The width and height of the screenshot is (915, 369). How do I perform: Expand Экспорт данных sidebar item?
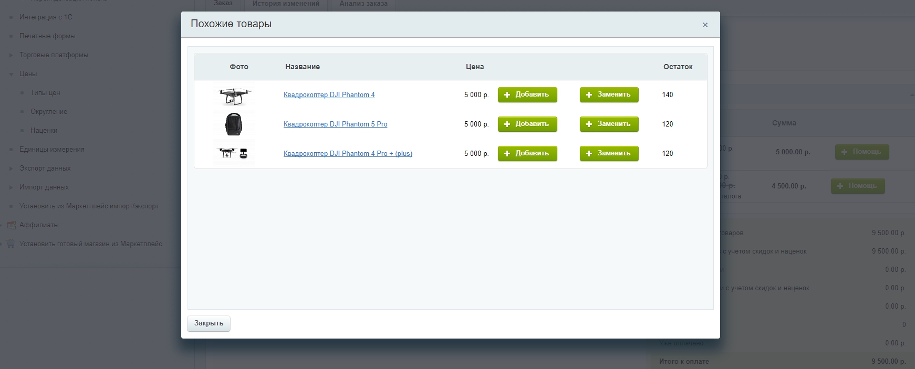click(x=11, y=168)
